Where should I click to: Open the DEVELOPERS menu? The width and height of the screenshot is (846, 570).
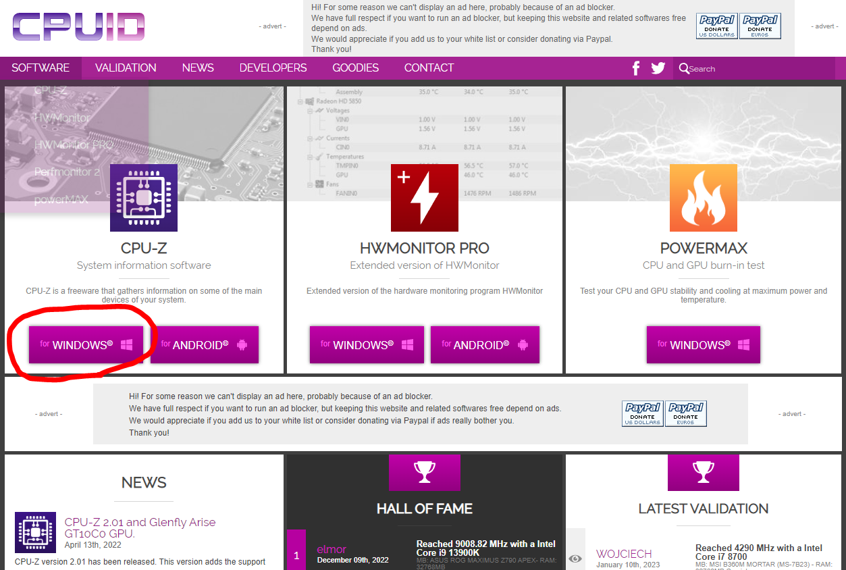(x=273, y=68)
